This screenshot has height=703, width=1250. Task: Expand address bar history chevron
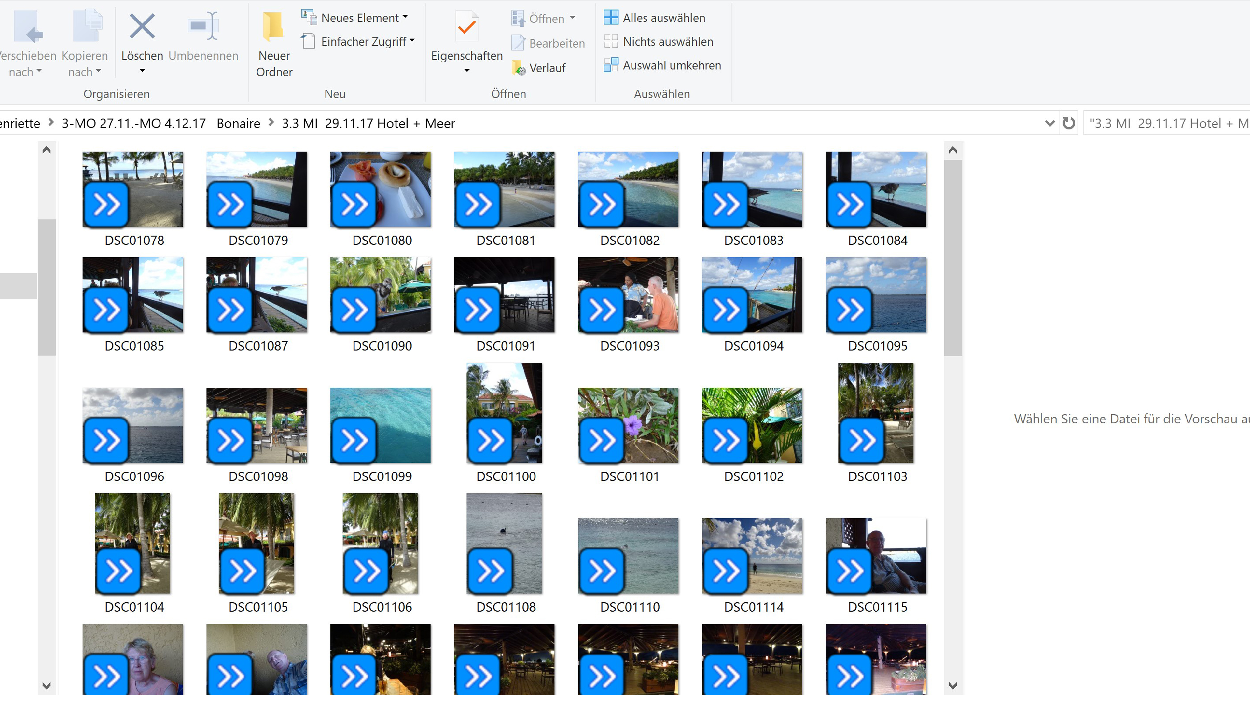click(1049, 123)
